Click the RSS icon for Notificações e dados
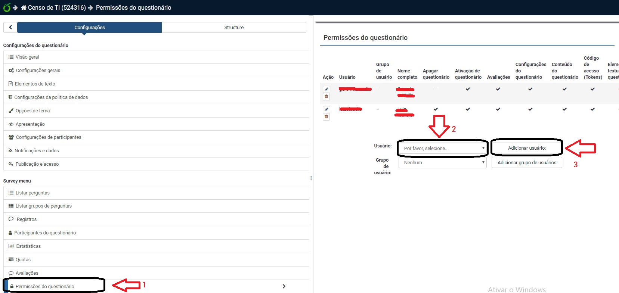Screen dimensions: 619x293 click(x=10, y=150)
